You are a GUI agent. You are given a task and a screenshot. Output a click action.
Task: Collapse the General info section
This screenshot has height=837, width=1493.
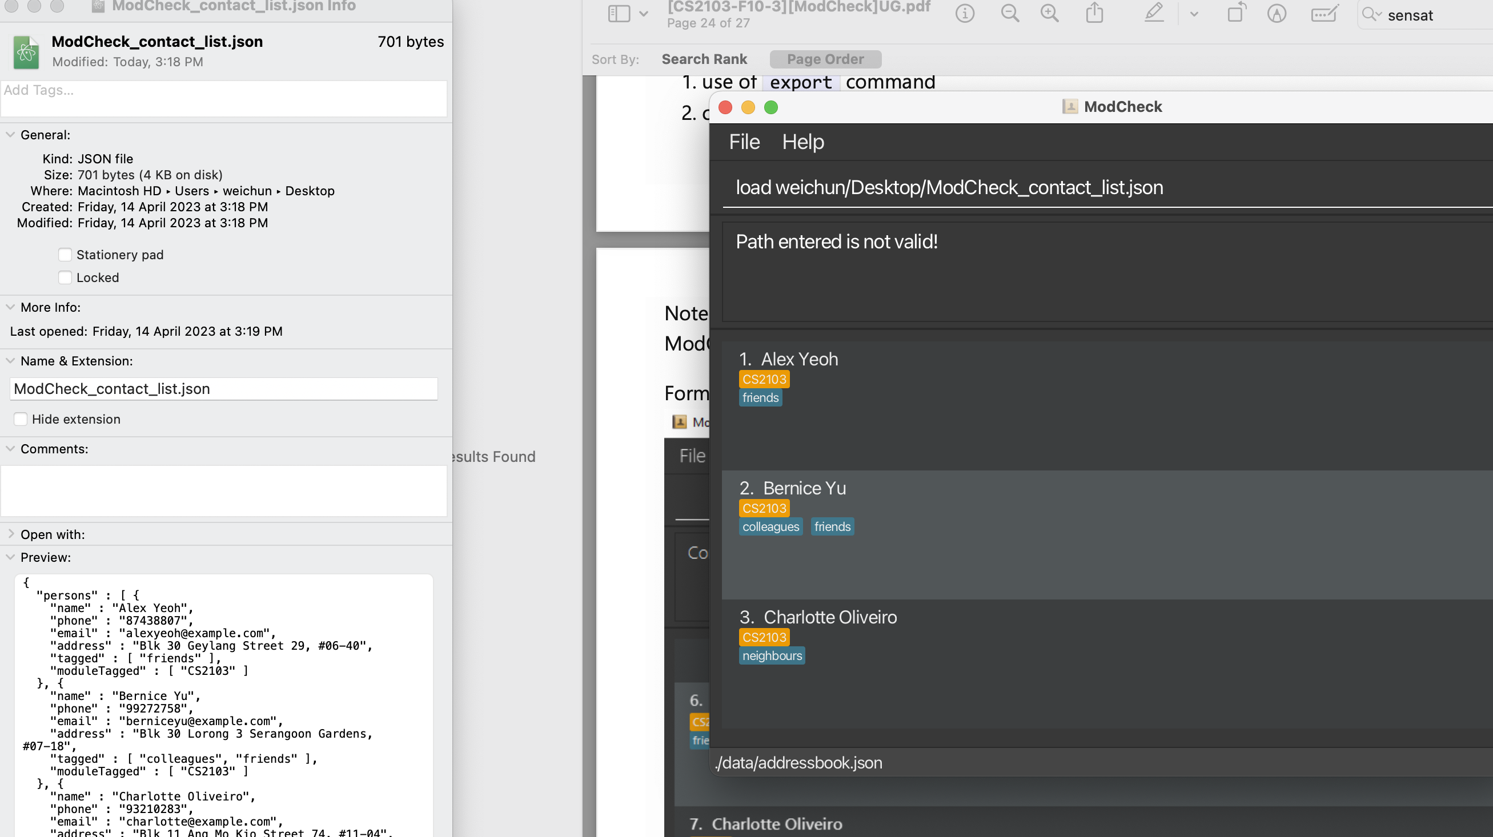point(10,134)
